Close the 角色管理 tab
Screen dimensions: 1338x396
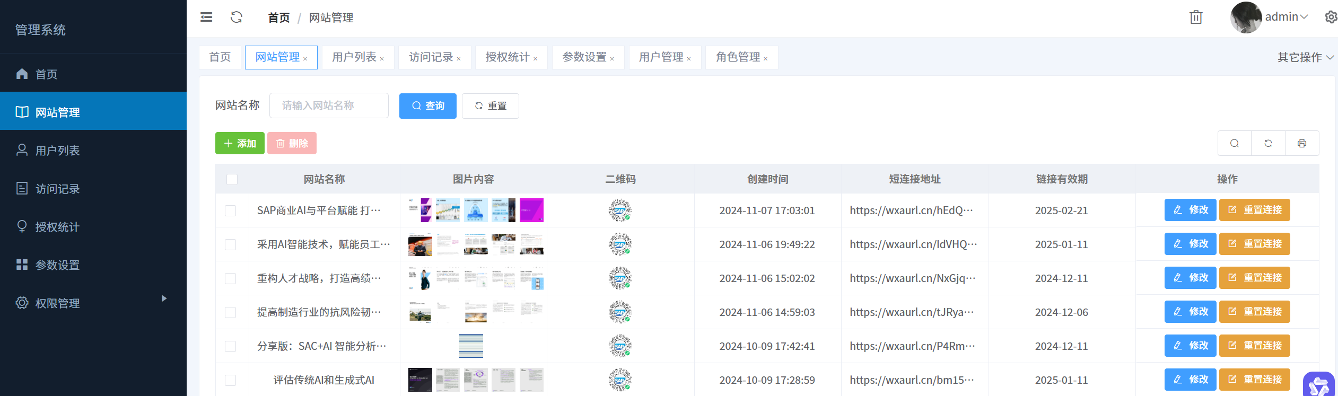tap(766, 59)
